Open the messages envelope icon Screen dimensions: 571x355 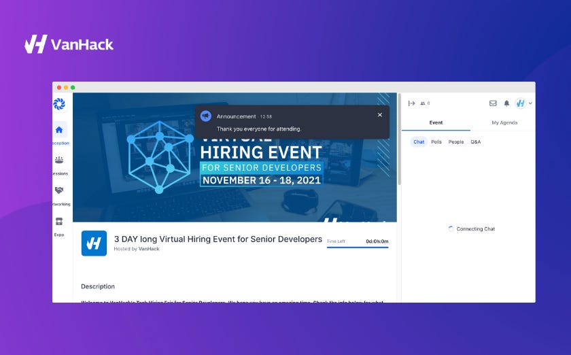[493, 103]
